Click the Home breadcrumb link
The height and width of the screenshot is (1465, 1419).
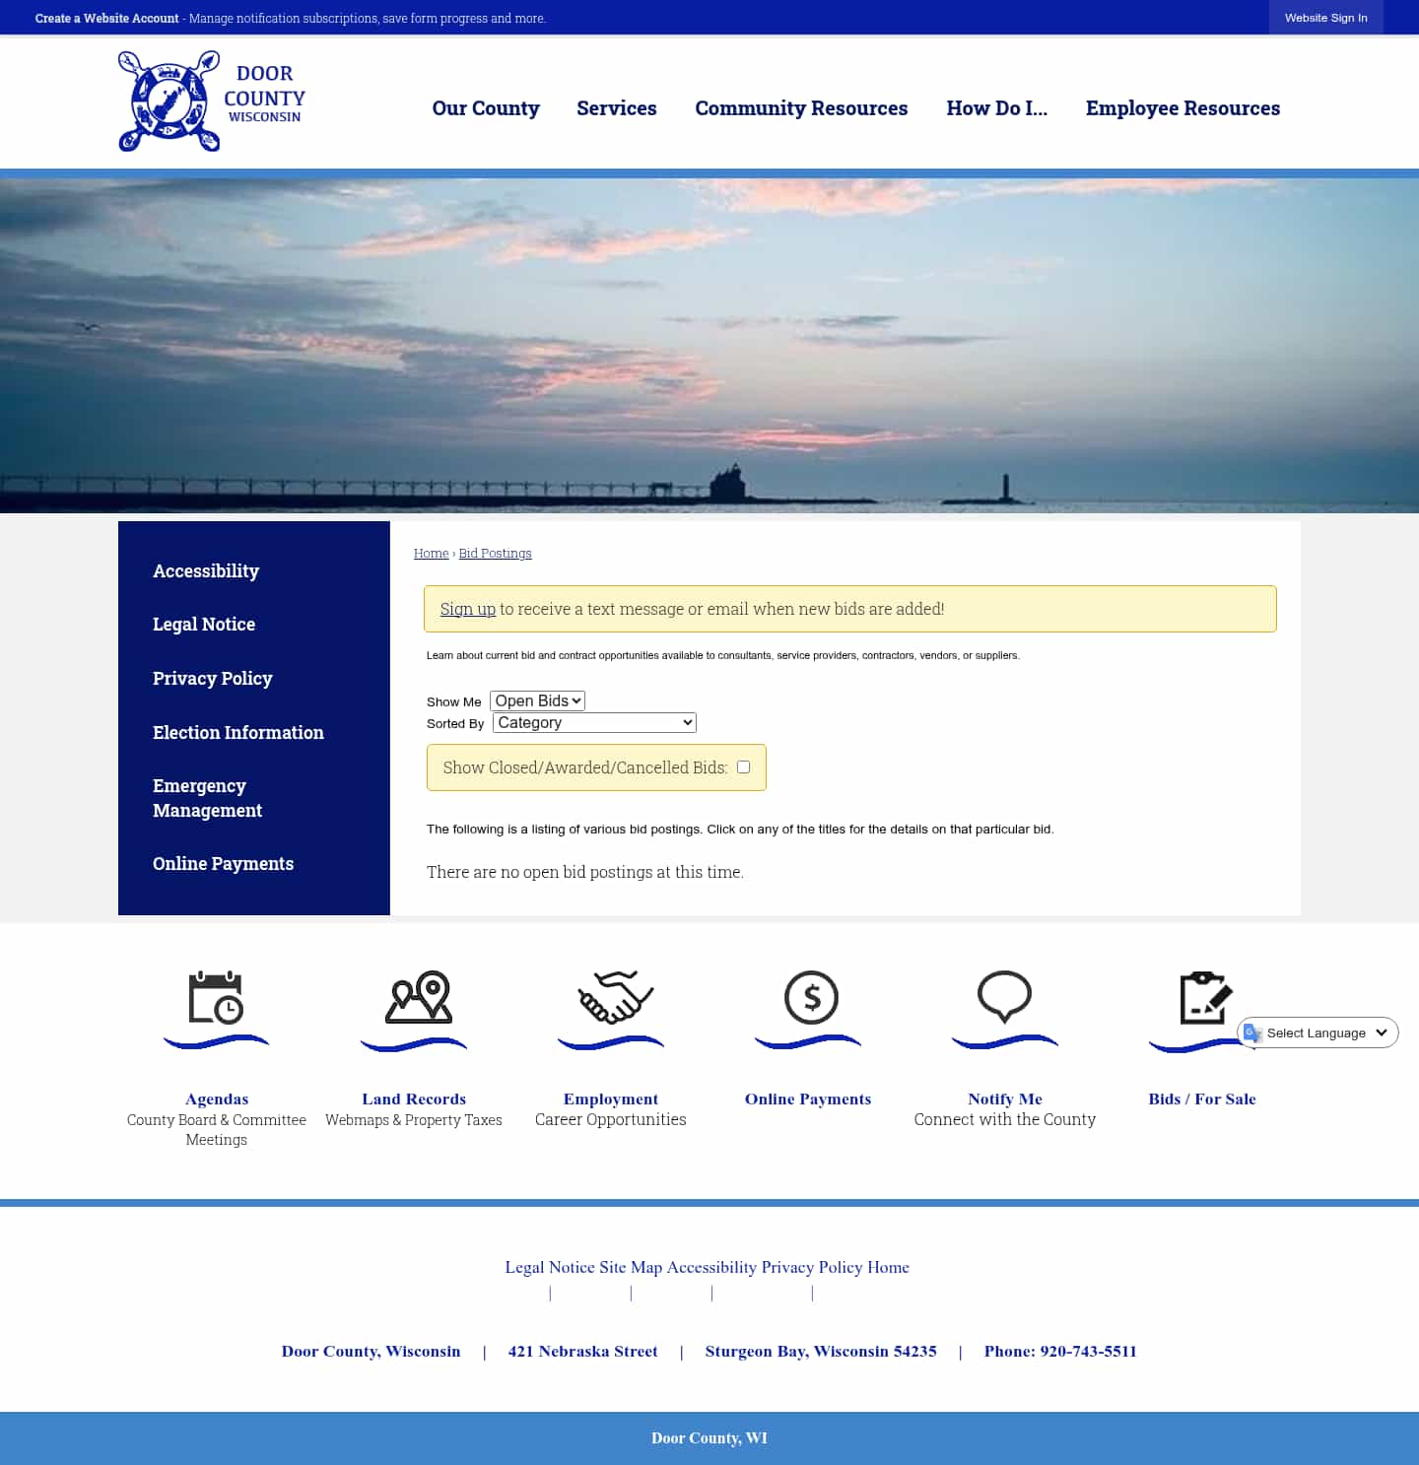(431, 554)
